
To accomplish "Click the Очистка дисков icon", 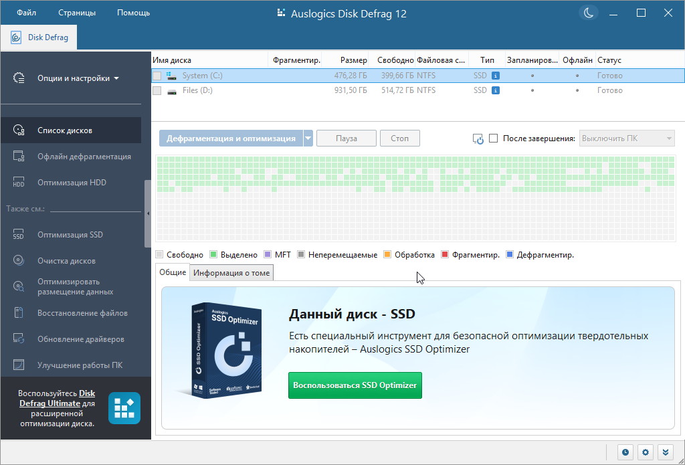I will pyautogui.click(x=19, y=260).
